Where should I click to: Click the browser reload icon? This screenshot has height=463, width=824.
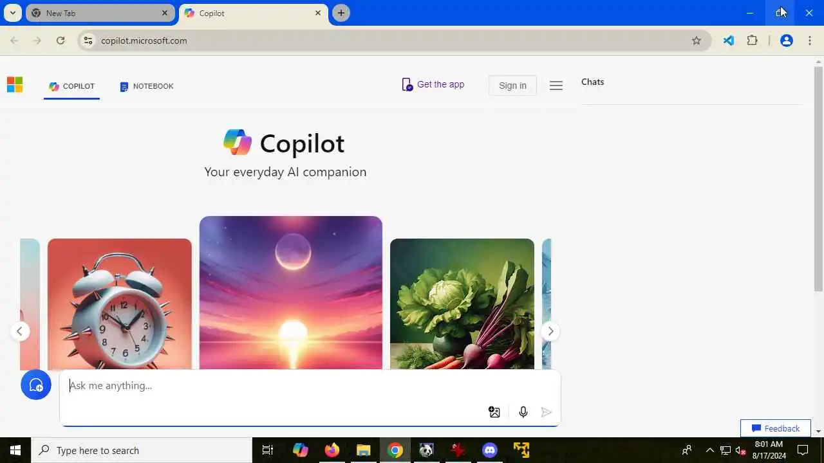click(x=61, y=41)
